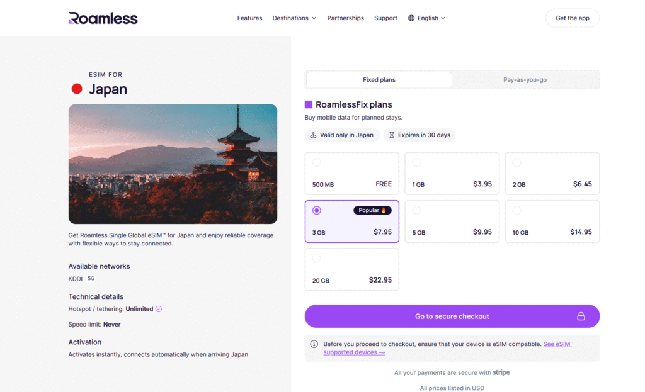Click the verified checkmark beside Unlimited
The height and width of the screenshot is (392, 645).
tap(159, 309)
